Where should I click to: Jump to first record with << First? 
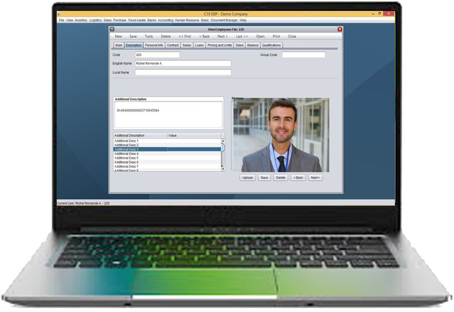[x=184, y=36]
